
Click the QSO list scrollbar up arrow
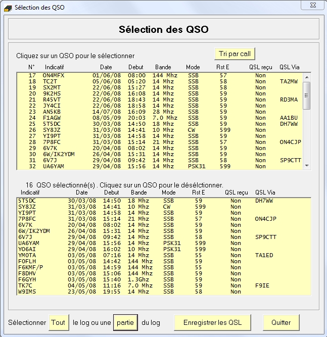click(x=307, y=77)
